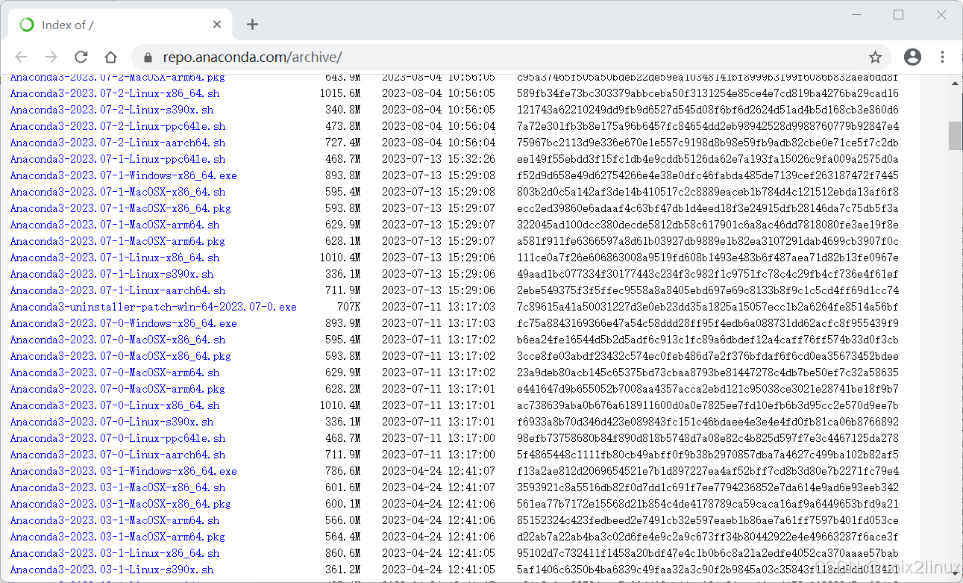This screenshot has height=583, width=963.
Task: Click Anaconda3-2023.07-1-Linux-ppc64le.sh link
Action: [x=118, y=159]
